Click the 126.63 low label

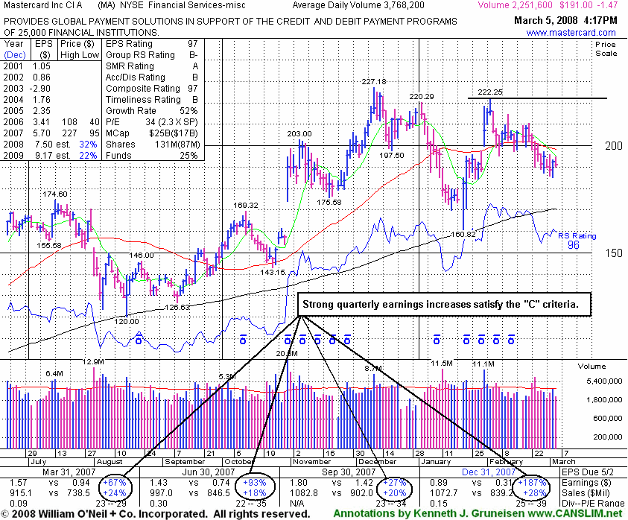[177, 308]
